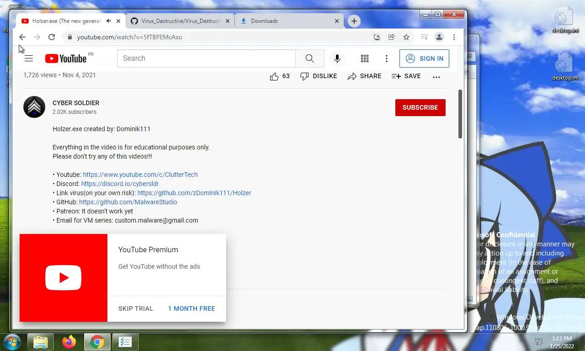
Task: Open the checklist app in taskbar
Action: point(125,342)
